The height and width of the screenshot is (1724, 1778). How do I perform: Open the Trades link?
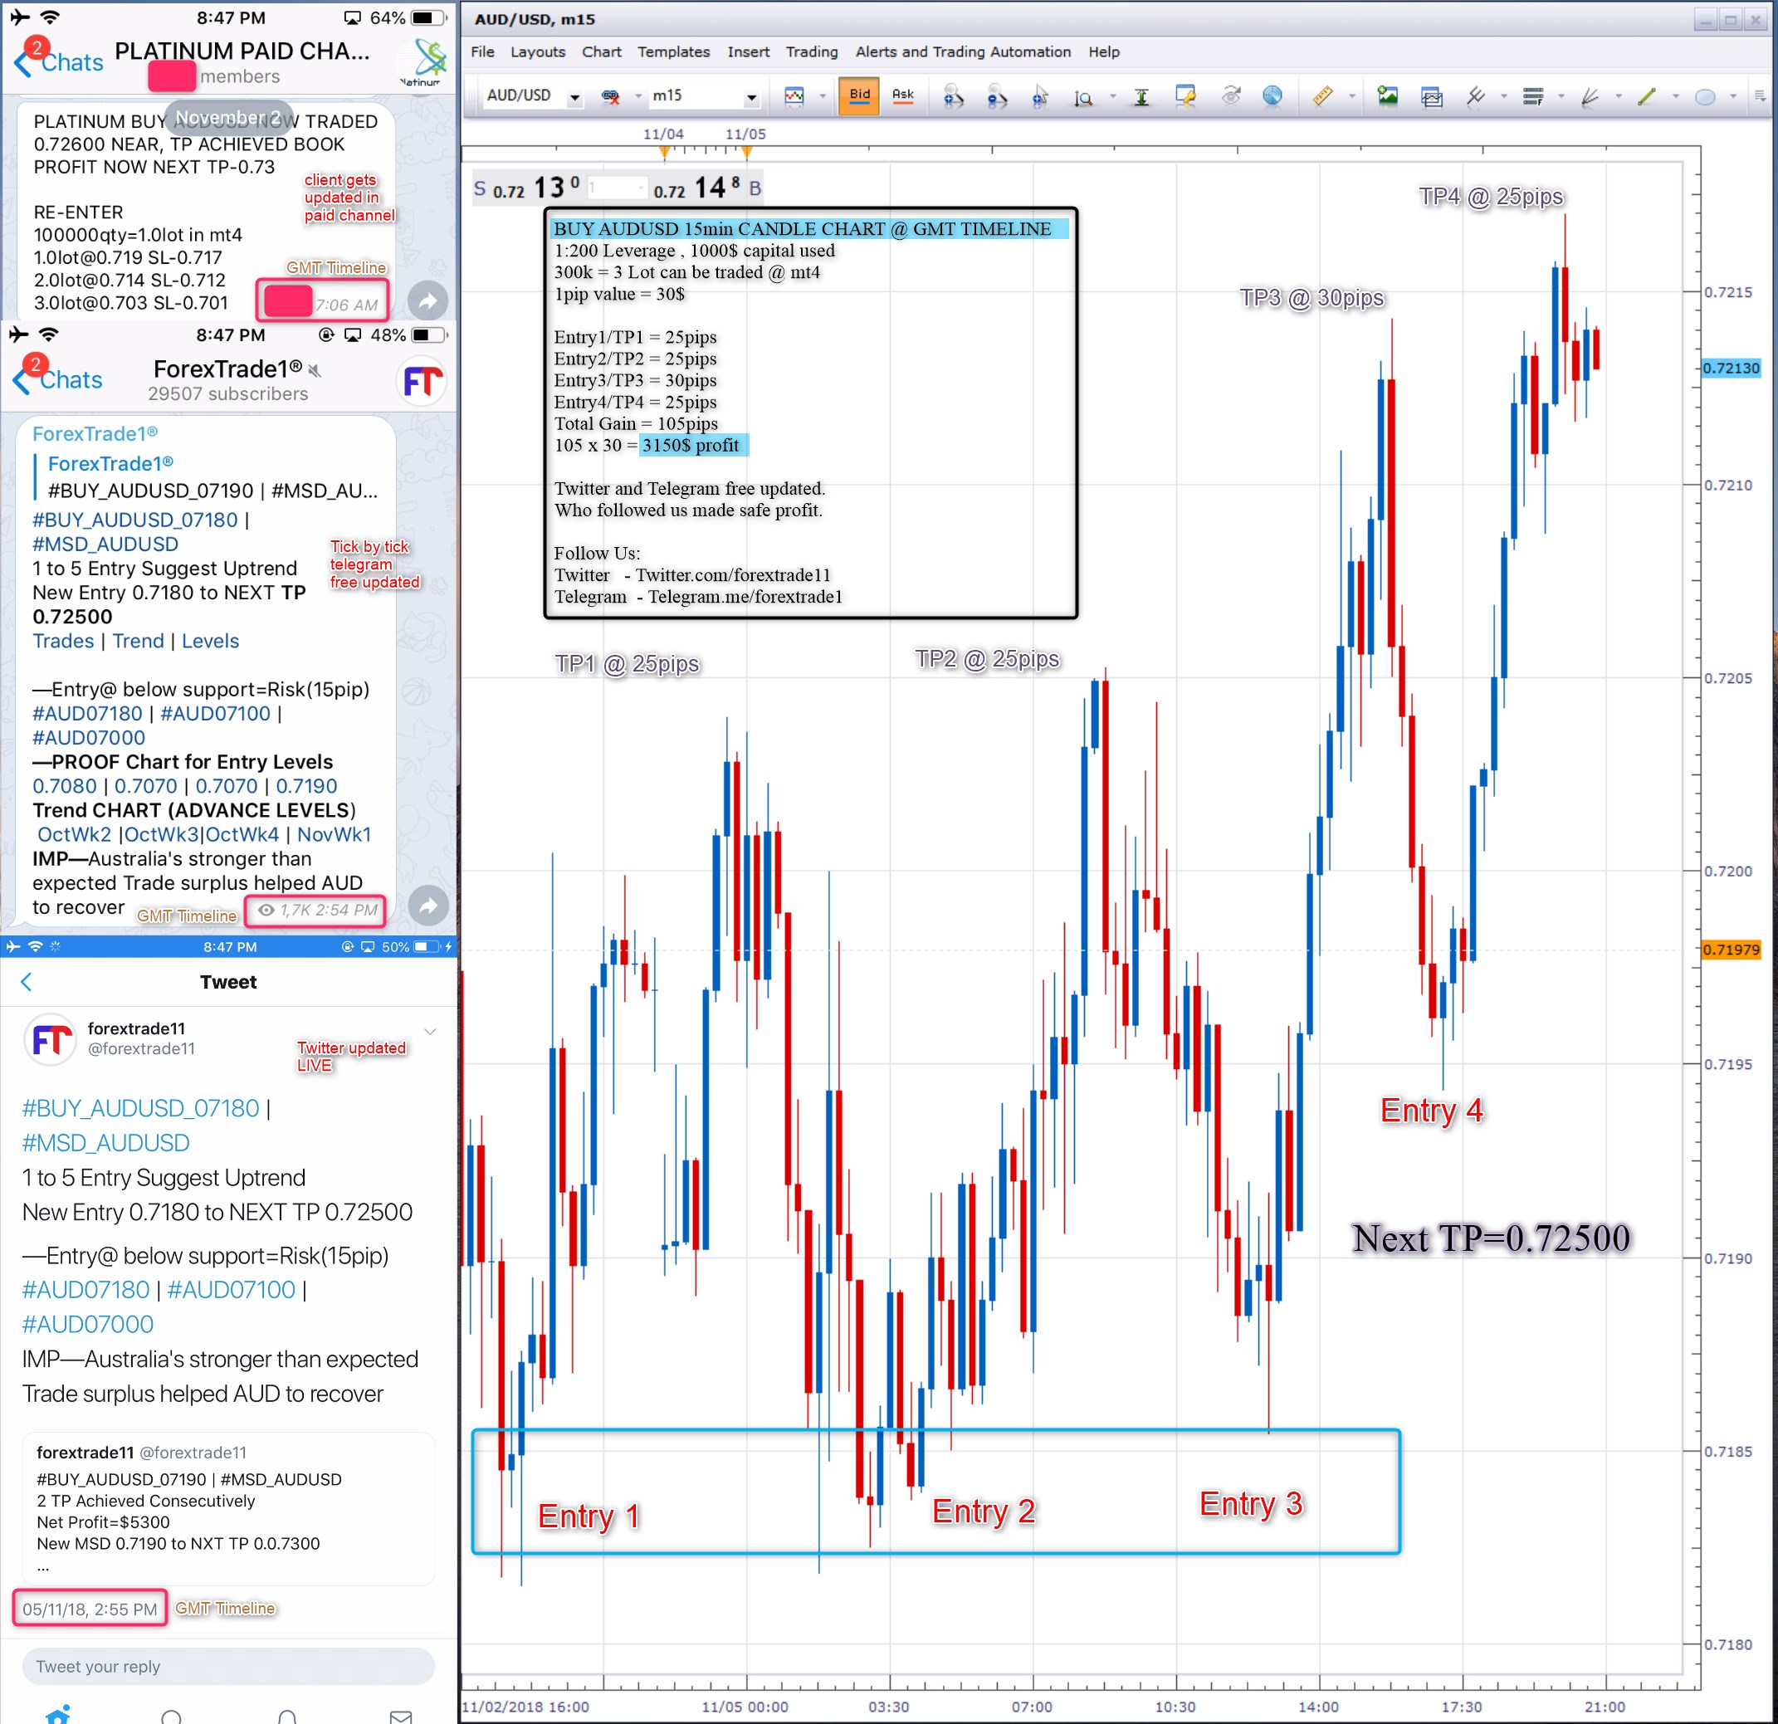coord(63,641)
